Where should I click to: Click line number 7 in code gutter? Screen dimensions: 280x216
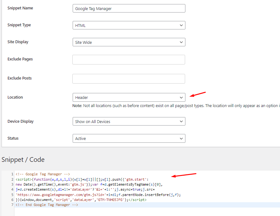coord(12,205)
